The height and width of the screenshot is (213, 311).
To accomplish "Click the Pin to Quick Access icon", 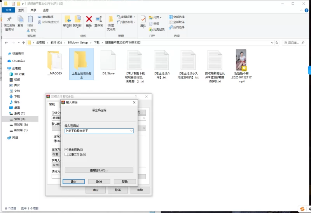I will point(9,19).
